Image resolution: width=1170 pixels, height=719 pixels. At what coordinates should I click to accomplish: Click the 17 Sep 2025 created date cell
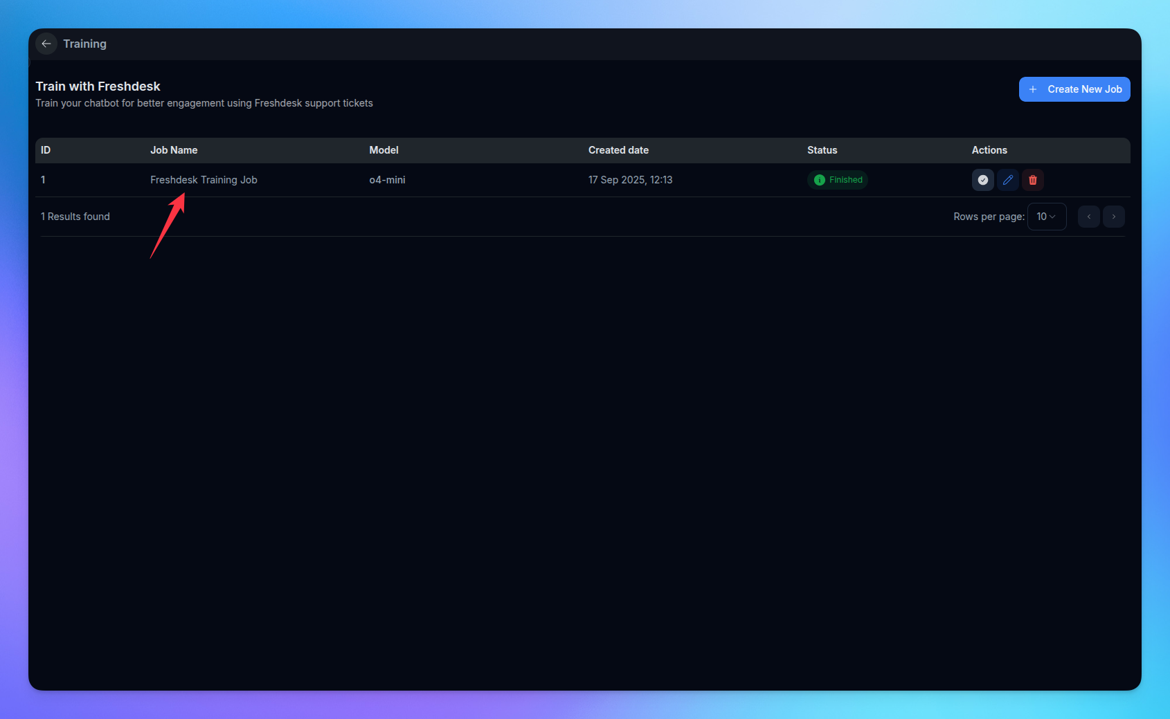[630, 180]
